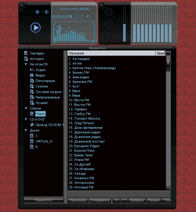
Task: Click the Свежие icon
Action: (32, 86)
